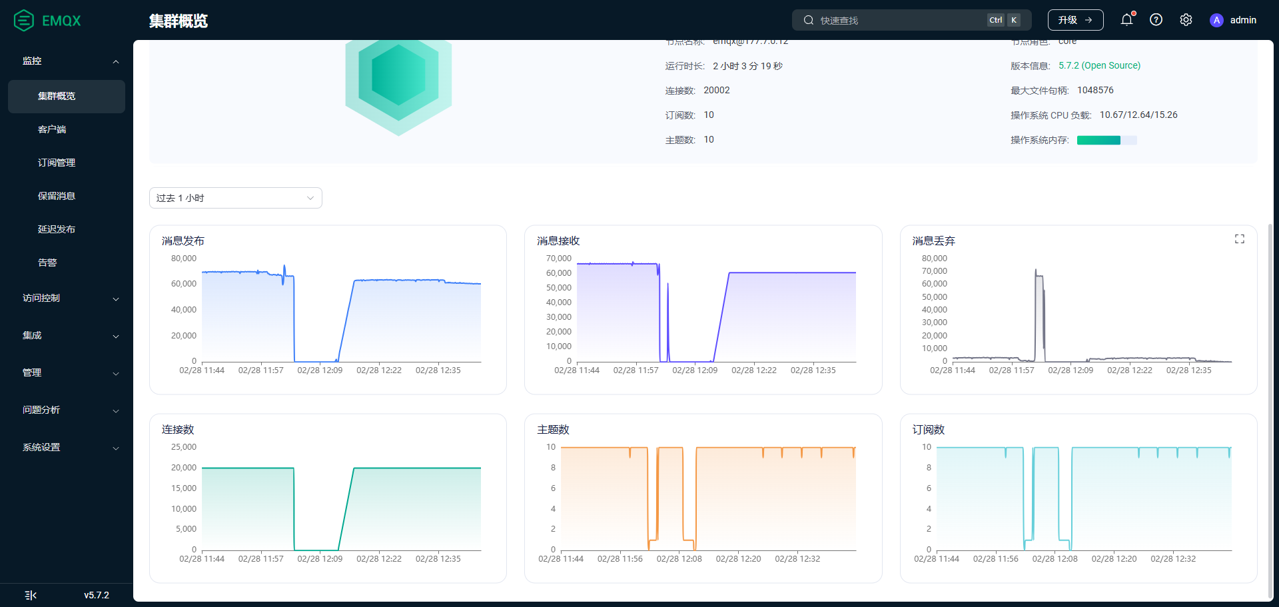Open the 延迟发布 menu item
Screen dimensions: 1279x607
67,230
